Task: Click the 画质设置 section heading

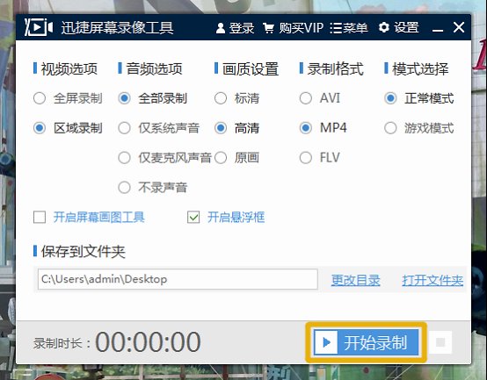Action: (x=251, y=69)
